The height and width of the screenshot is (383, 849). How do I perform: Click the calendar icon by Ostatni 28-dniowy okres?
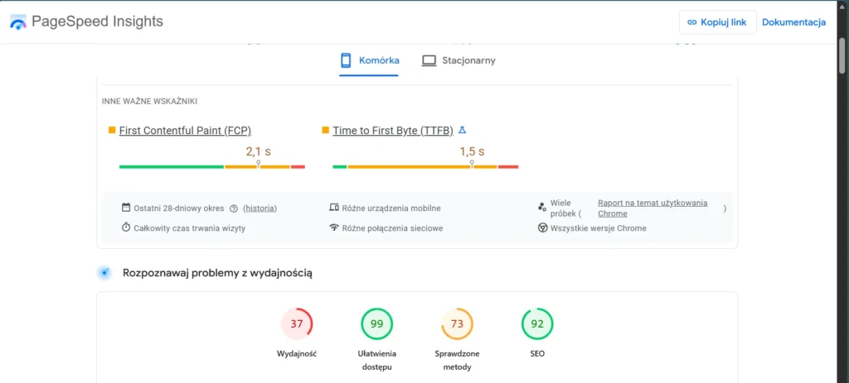(126, 208)
